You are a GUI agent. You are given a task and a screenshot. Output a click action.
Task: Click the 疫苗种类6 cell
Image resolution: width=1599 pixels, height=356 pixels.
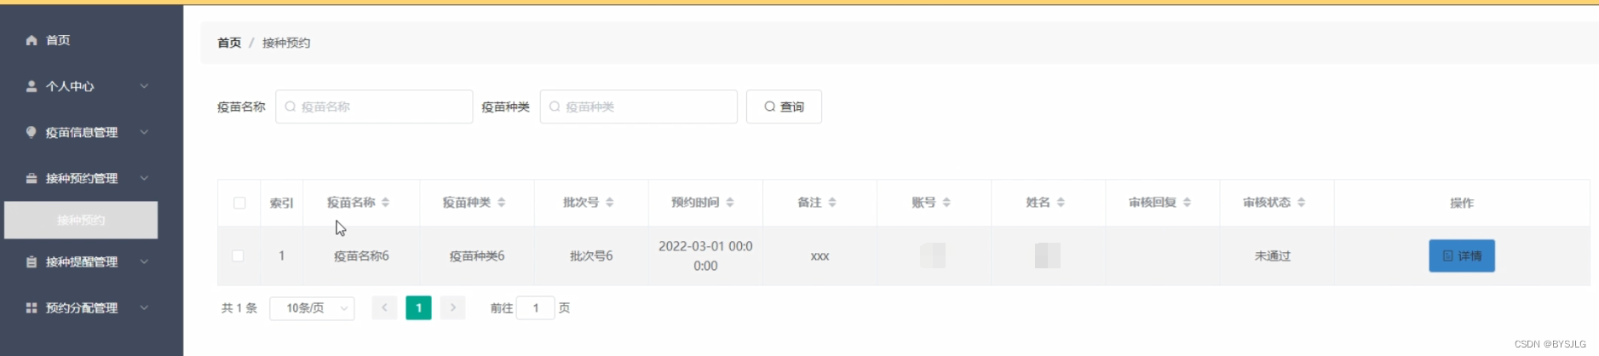477,256
